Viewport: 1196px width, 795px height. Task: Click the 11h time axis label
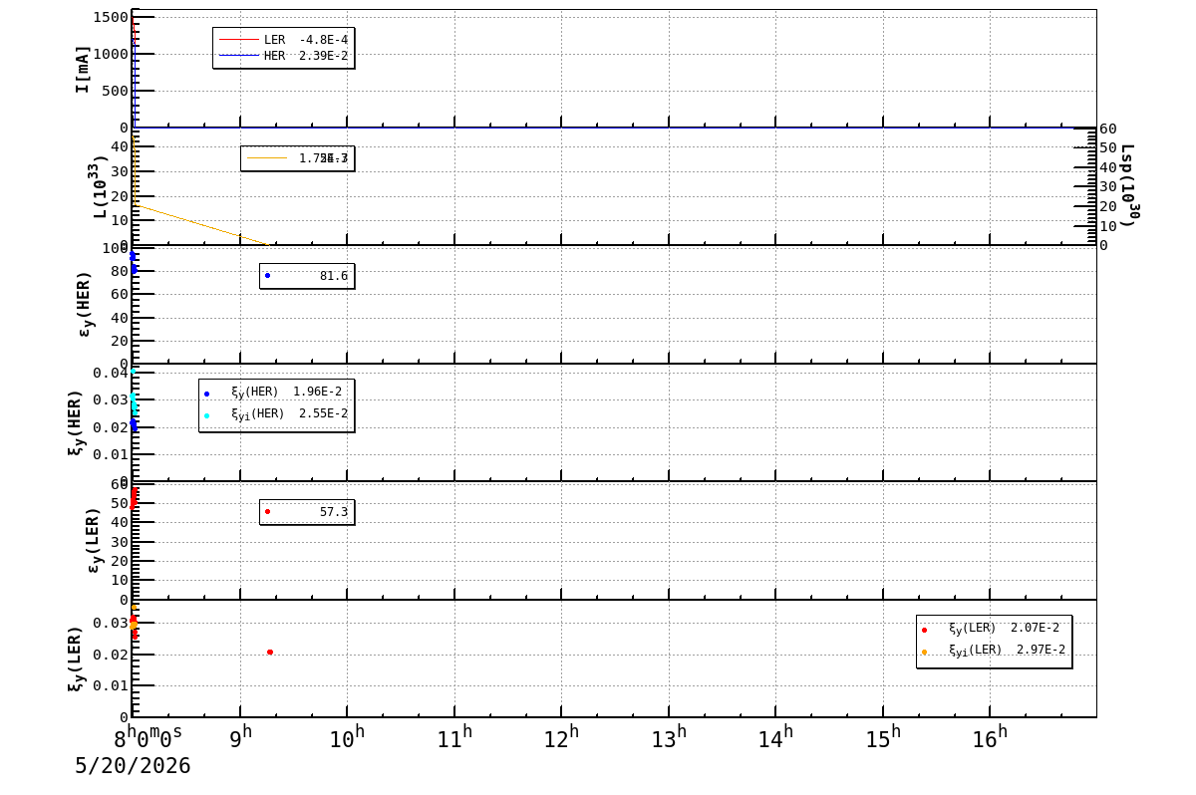[453, 738]
